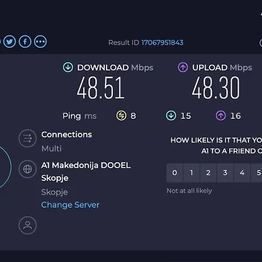Click Change Server link
262x262 pixels.
point(70,205)
